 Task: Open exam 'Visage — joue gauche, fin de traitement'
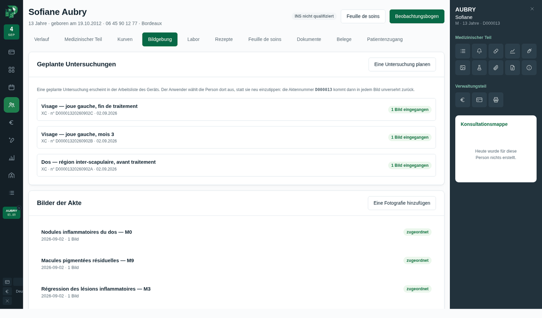pos(236,109)
